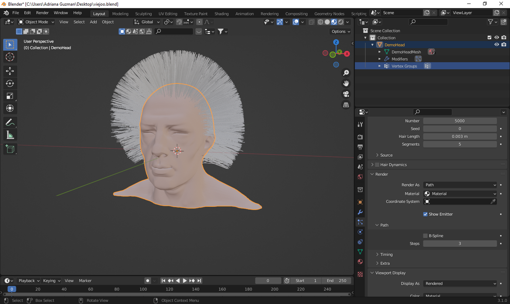This screenshot has width=510, height=304.
Task: Open the Object Data properties tab
Action: [x=360, y=252]
